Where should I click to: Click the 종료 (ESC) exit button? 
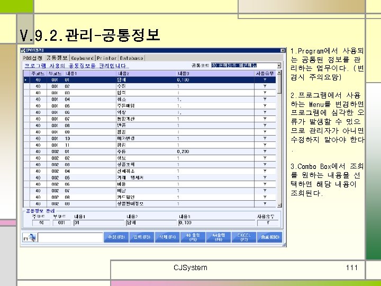(x=270, y=237)
